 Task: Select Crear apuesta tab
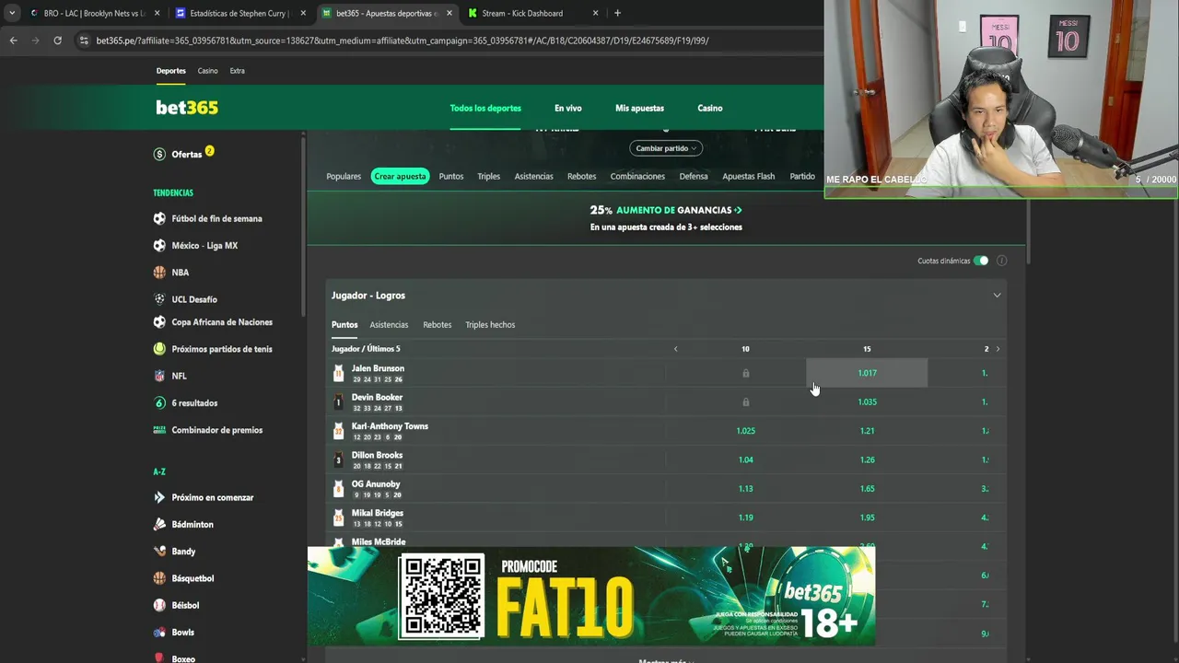[400, 176]
